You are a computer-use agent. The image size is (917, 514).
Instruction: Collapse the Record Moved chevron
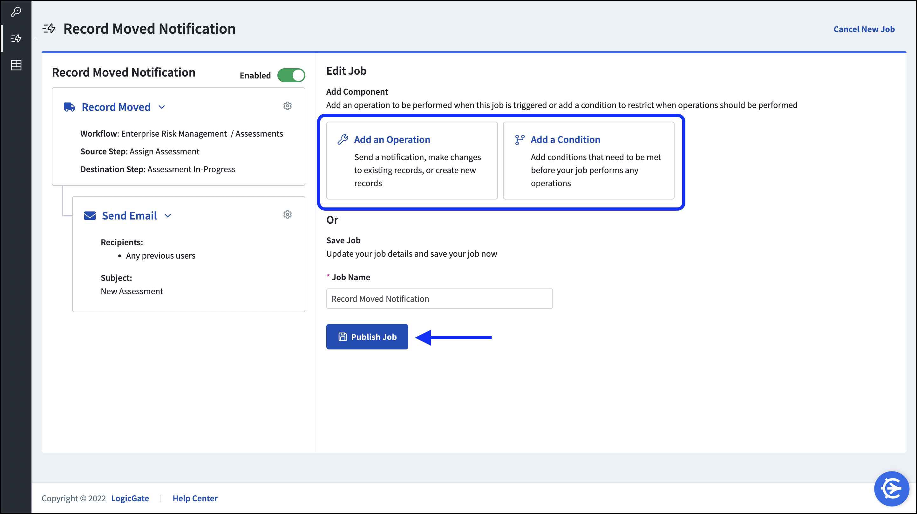pos(162,107)
